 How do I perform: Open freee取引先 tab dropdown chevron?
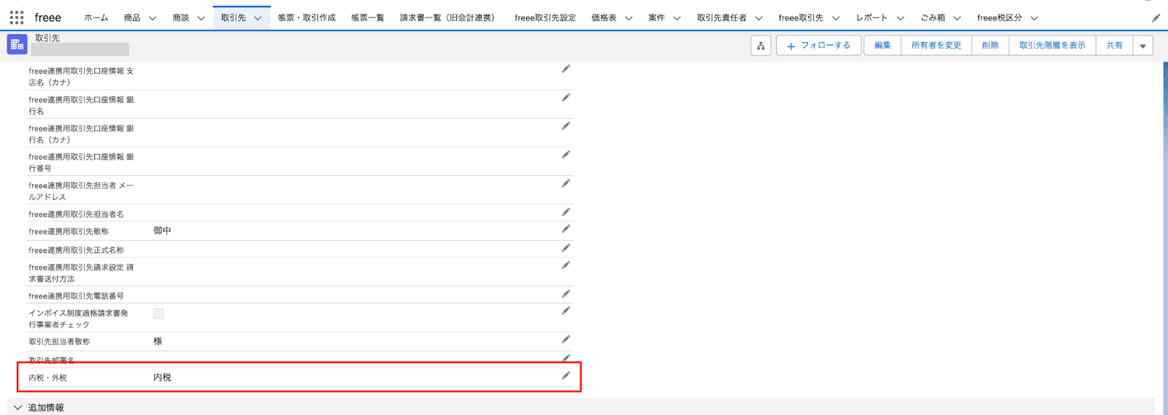[x=836, y=18]
